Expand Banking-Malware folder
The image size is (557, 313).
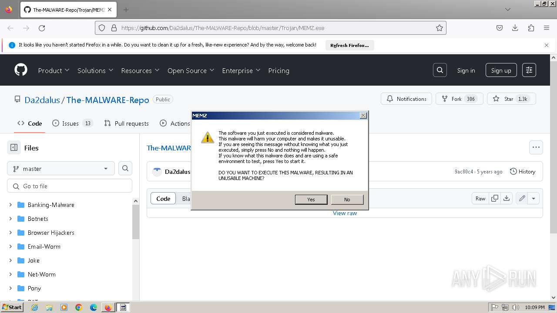pyautogui.click(x=10, y=205)
